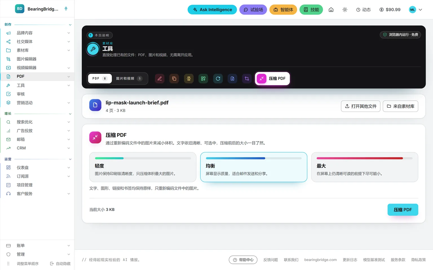Open 审核 from the sidebar
This screenshot has width=433, height=270.
[x=37, y=94]
